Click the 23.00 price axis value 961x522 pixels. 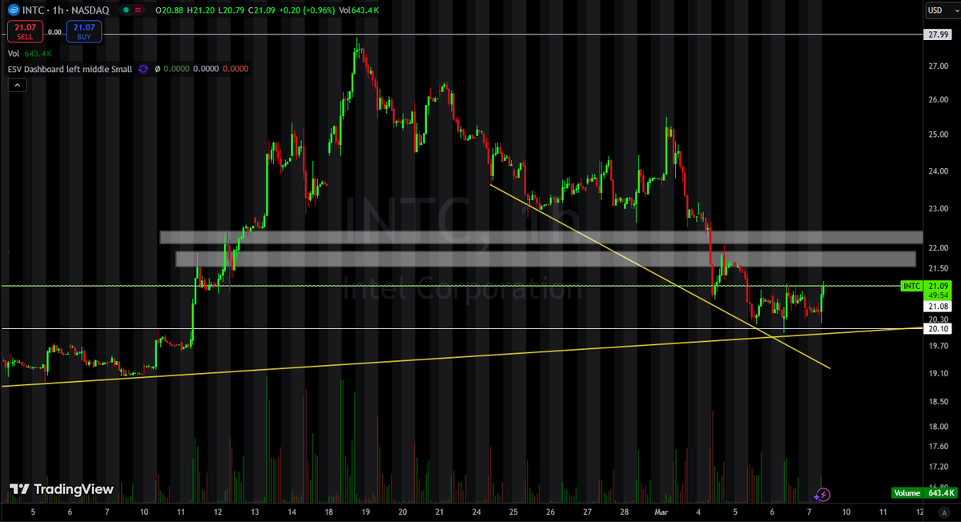click(x=939, y=209)
